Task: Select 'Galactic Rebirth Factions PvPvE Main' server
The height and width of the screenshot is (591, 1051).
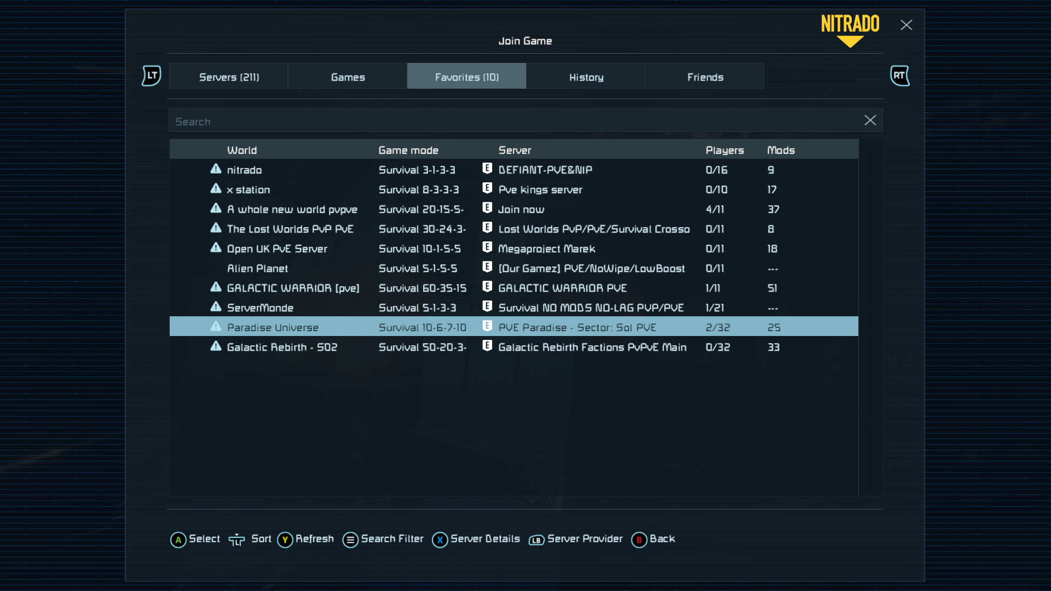Action: (592, 347)
